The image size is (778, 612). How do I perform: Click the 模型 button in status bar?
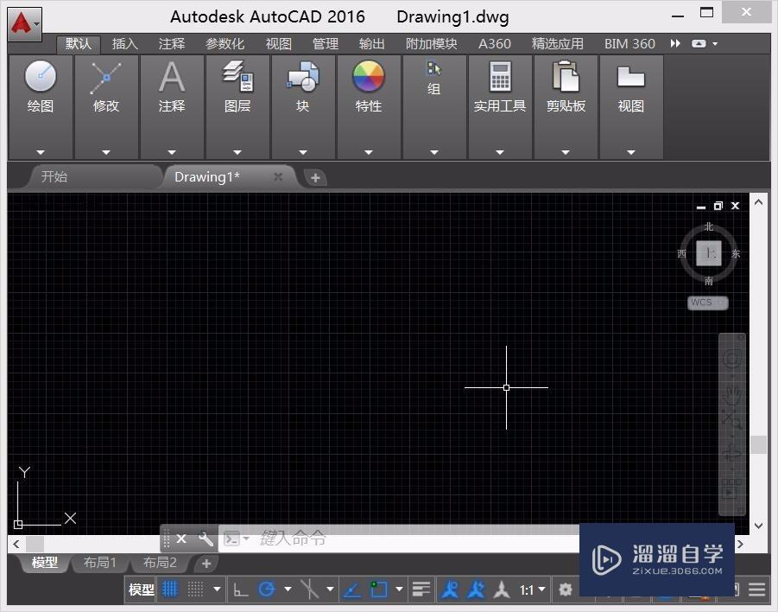pyautogui.click(x=142, y=590)
